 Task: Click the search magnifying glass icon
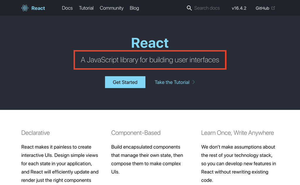pyautogui.click(x=189, y=8)
